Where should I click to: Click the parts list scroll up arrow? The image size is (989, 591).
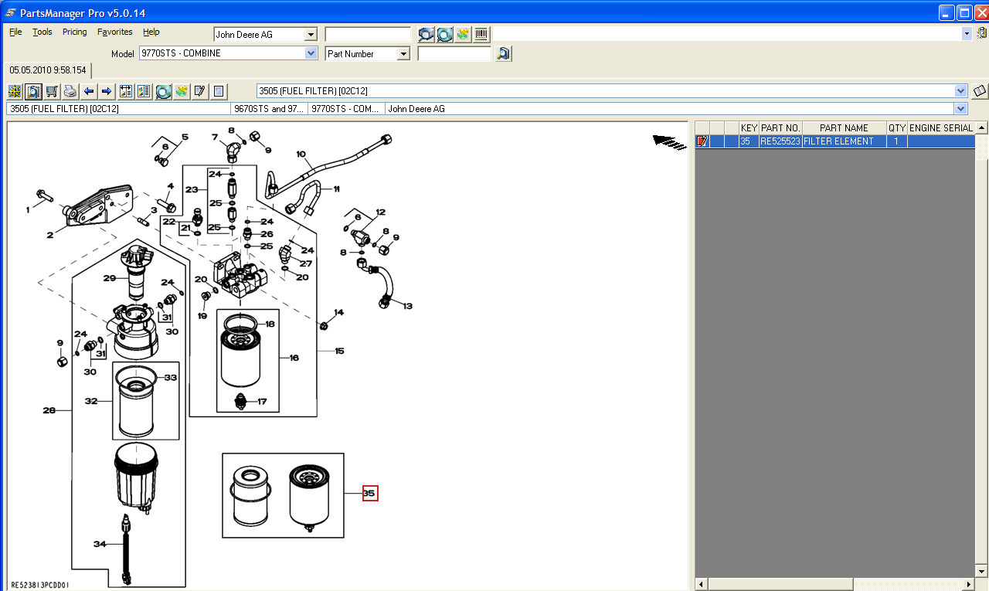(981, 128)
